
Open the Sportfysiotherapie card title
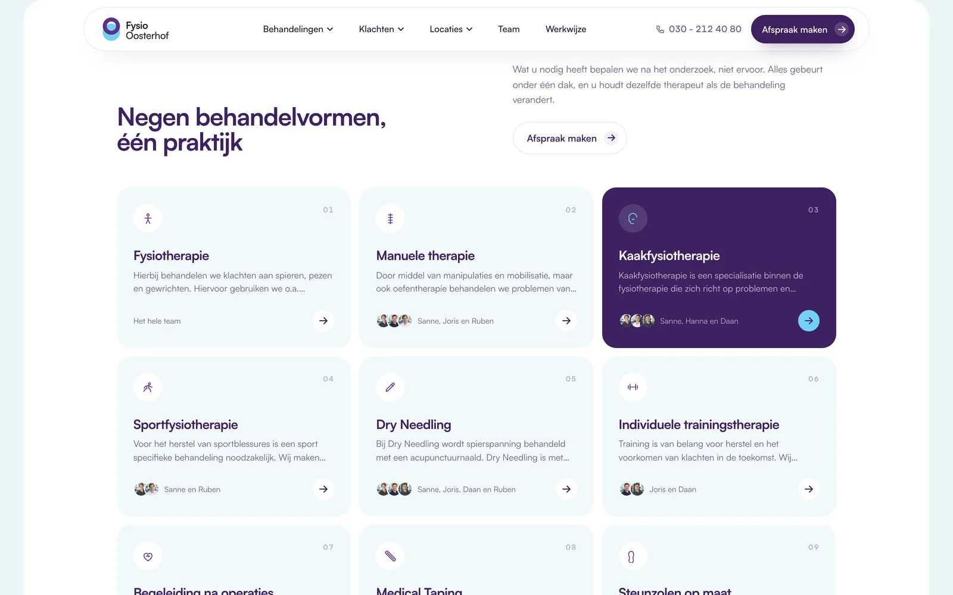pos(185,425)
